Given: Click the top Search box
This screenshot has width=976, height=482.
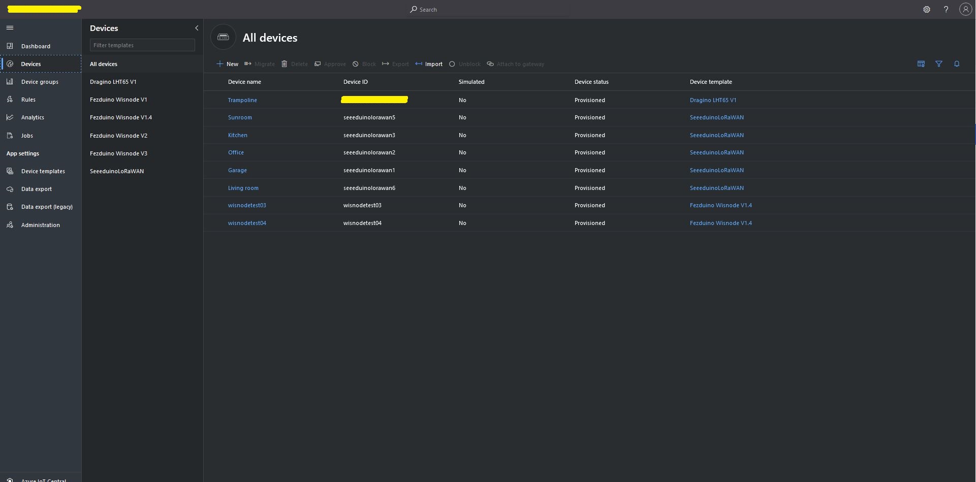Looking at the screenshot, I should (489, 10).
